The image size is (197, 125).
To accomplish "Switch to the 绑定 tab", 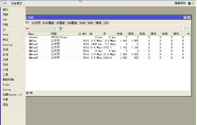I will coord(99,23).
